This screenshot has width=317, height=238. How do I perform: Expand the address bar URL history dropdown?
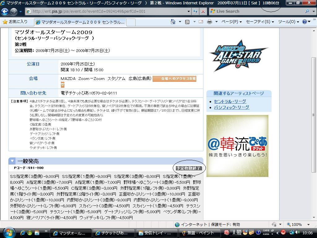click(189, 11)
